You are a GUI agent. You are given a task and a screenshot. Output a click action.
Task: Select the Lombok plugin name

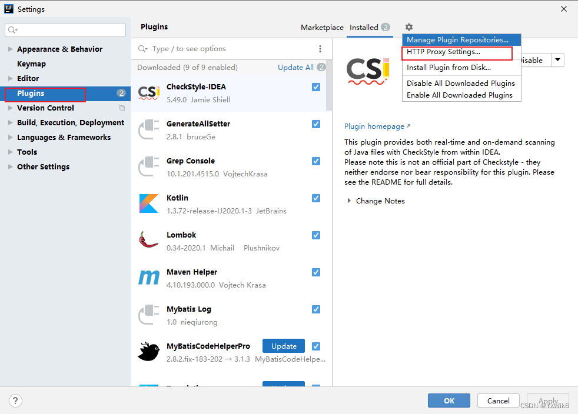pos(181,235)
